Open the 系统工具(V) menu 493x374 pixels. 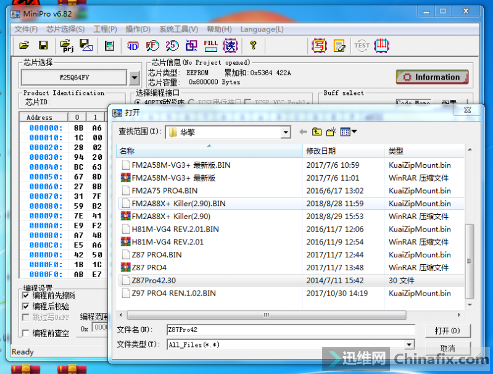(x=178, y=29)
